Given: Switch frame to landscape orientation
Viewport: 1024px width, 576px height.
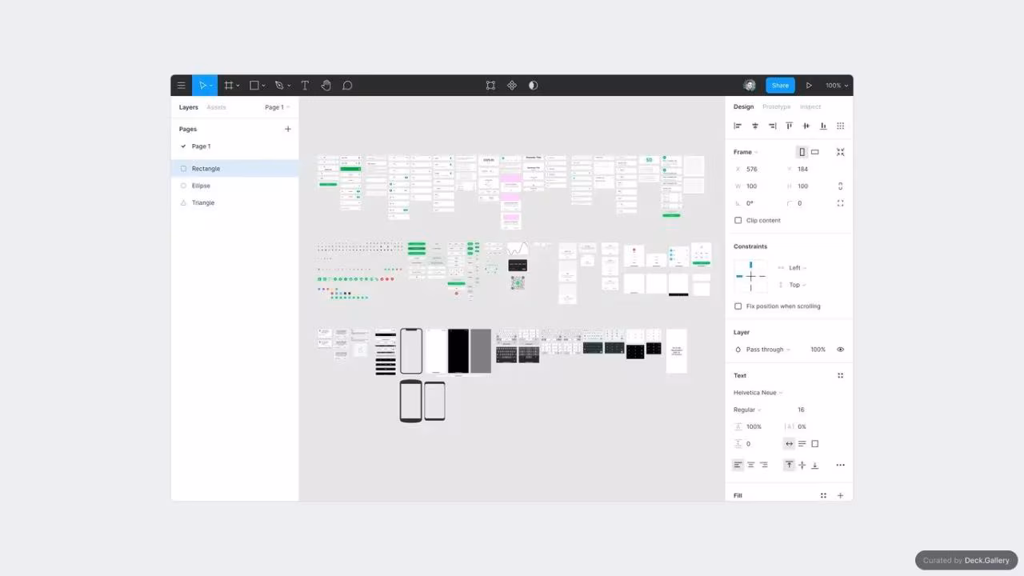Looking at the screenshot, I should click(x=814, y=152).
